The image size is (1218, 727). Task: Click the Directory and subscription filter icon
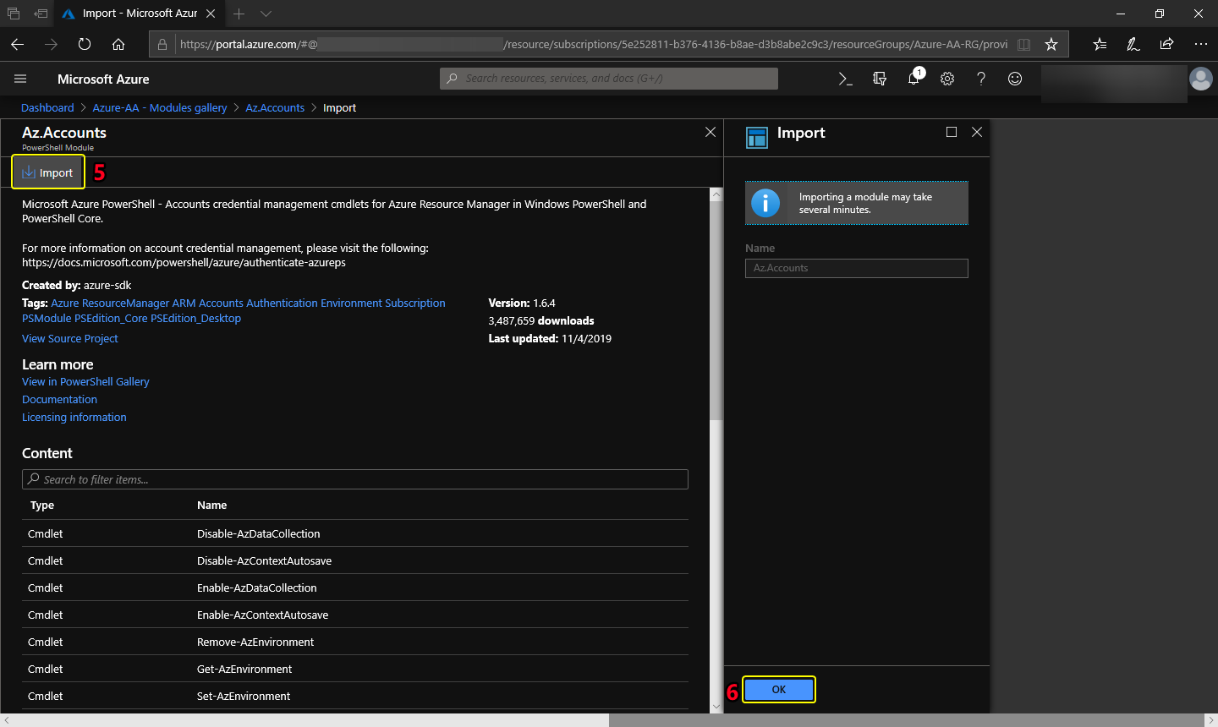(880, 79)
